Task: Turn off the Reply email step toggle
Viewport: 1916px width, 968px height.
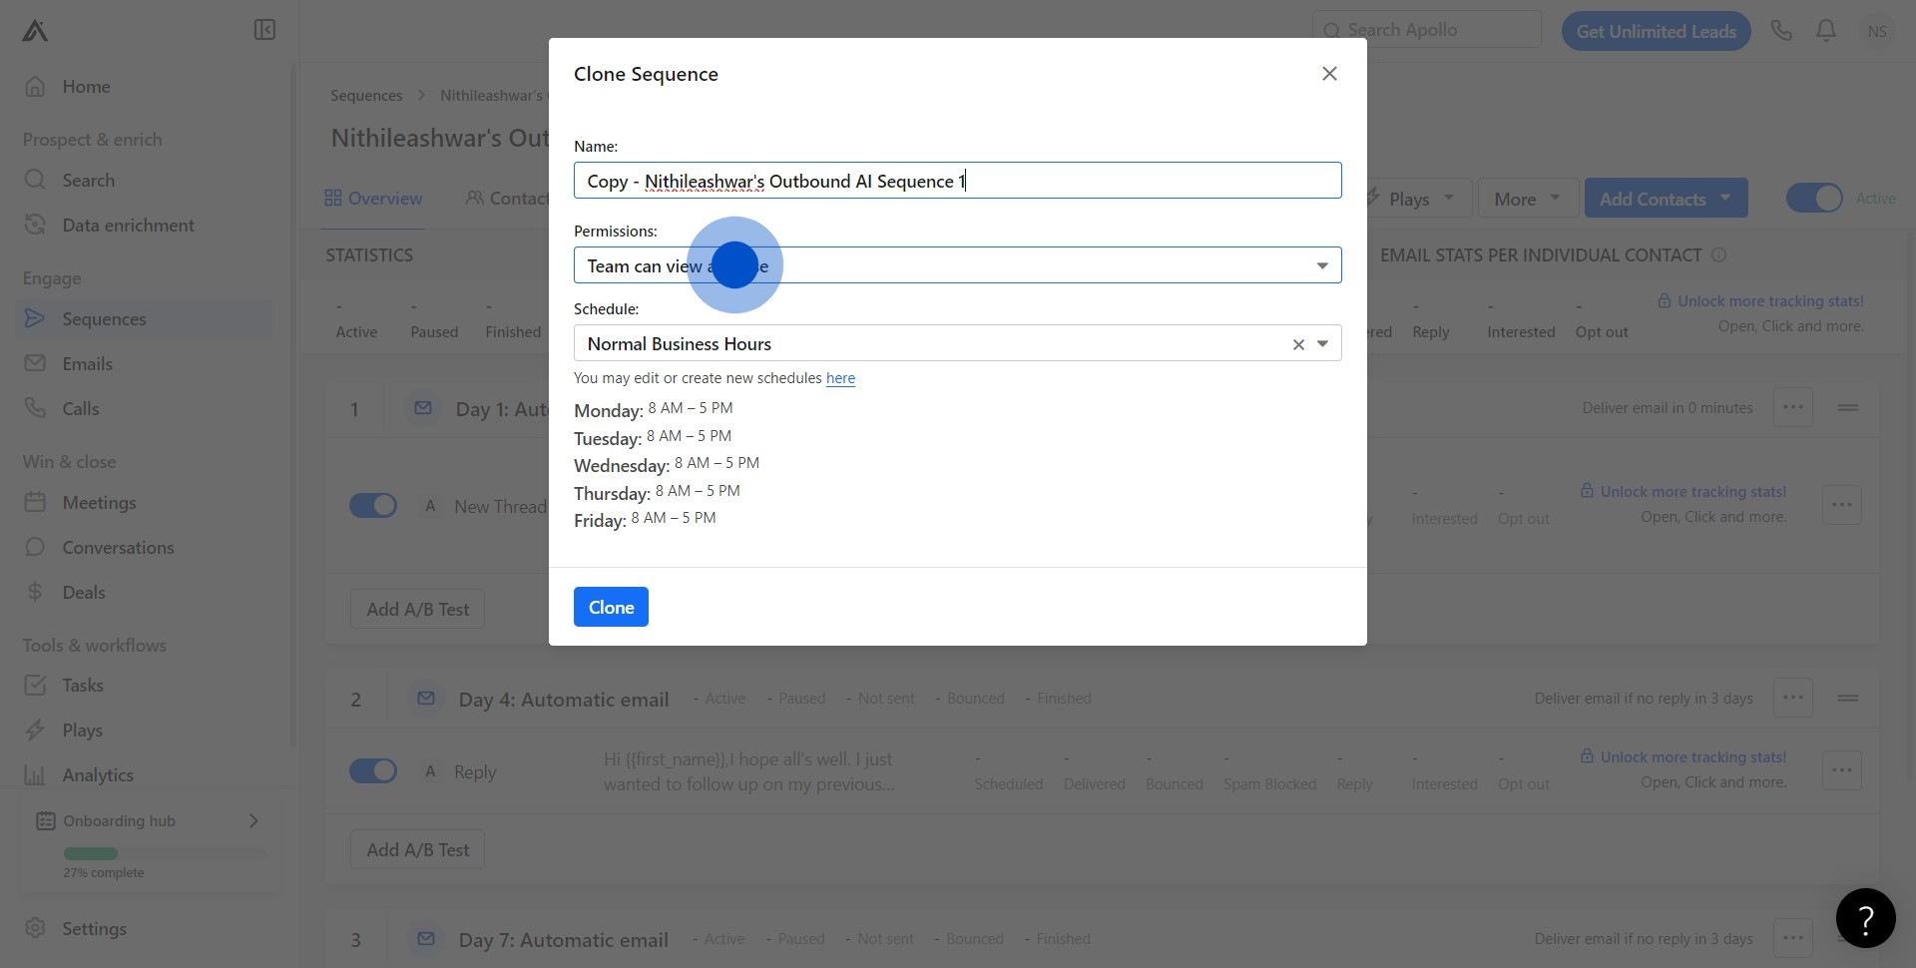Action: click(x=373, y=771)
